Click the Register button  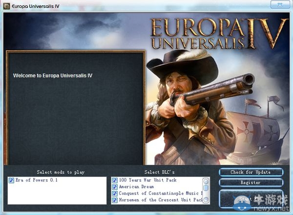[251, 182]
